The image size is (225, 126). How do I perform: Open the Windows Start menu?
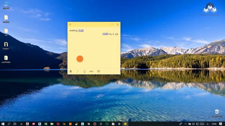3,124
